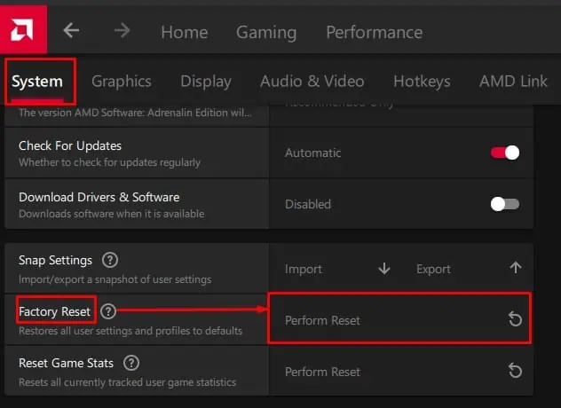Open the Gaming menu
This screenshot has height=408, width=561.
pos(265,32)
